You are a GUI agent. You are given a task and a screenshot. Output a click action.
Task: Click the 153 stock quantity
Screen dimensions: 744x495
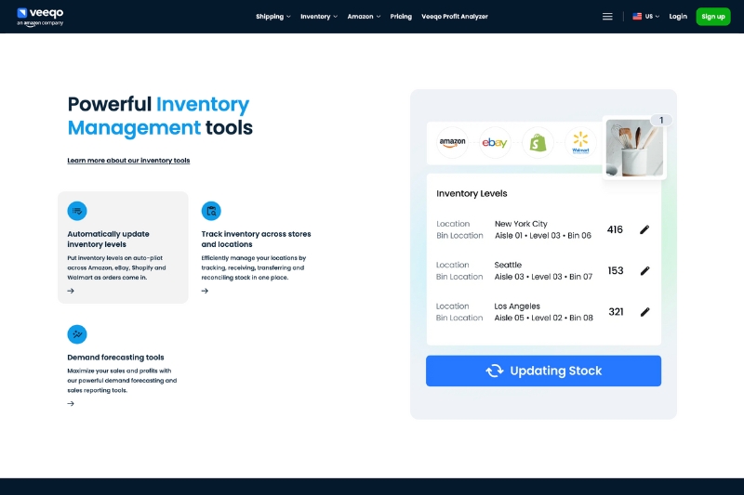(616, 271)
